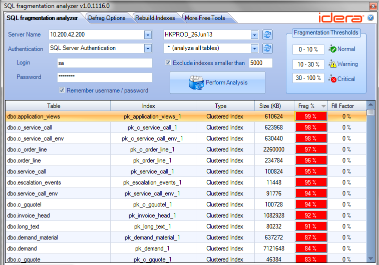Click the Frag % sort arrow
Viewport: 379px width, 265px height.
pos(323,106)
